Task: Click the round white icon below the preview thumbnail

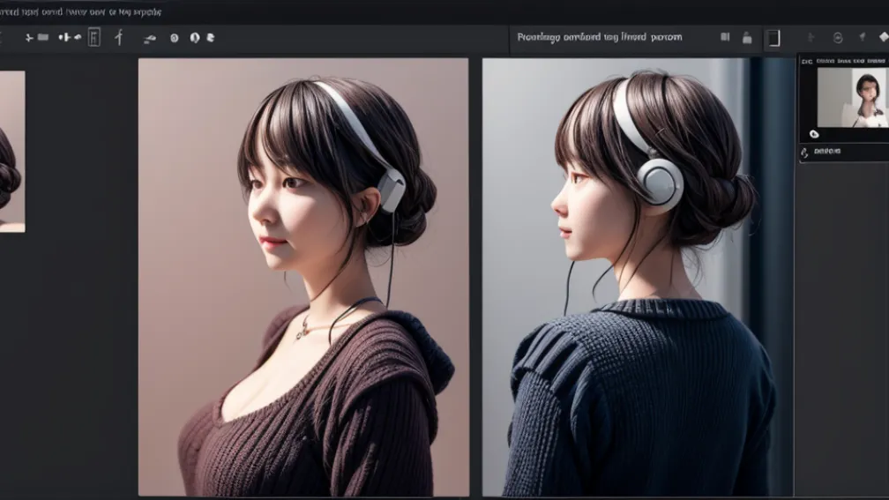Action: (814, 134)
